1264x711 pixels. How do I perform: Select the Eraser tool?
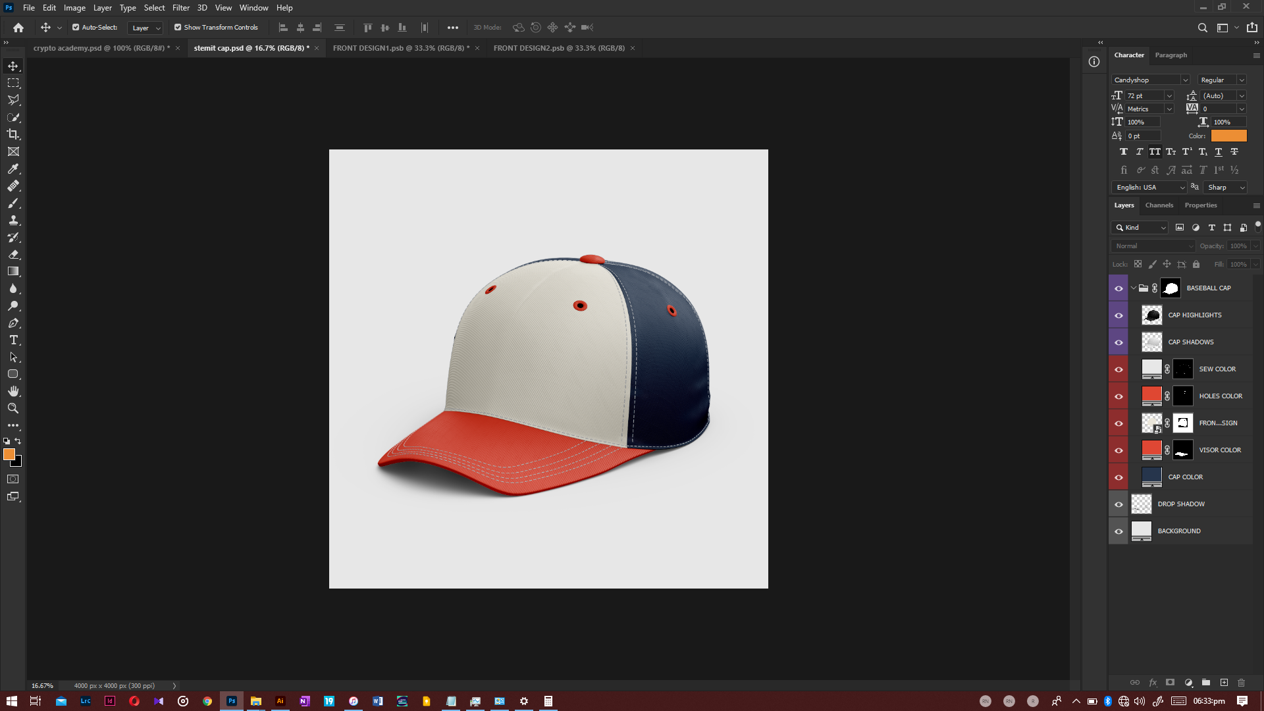13,255
